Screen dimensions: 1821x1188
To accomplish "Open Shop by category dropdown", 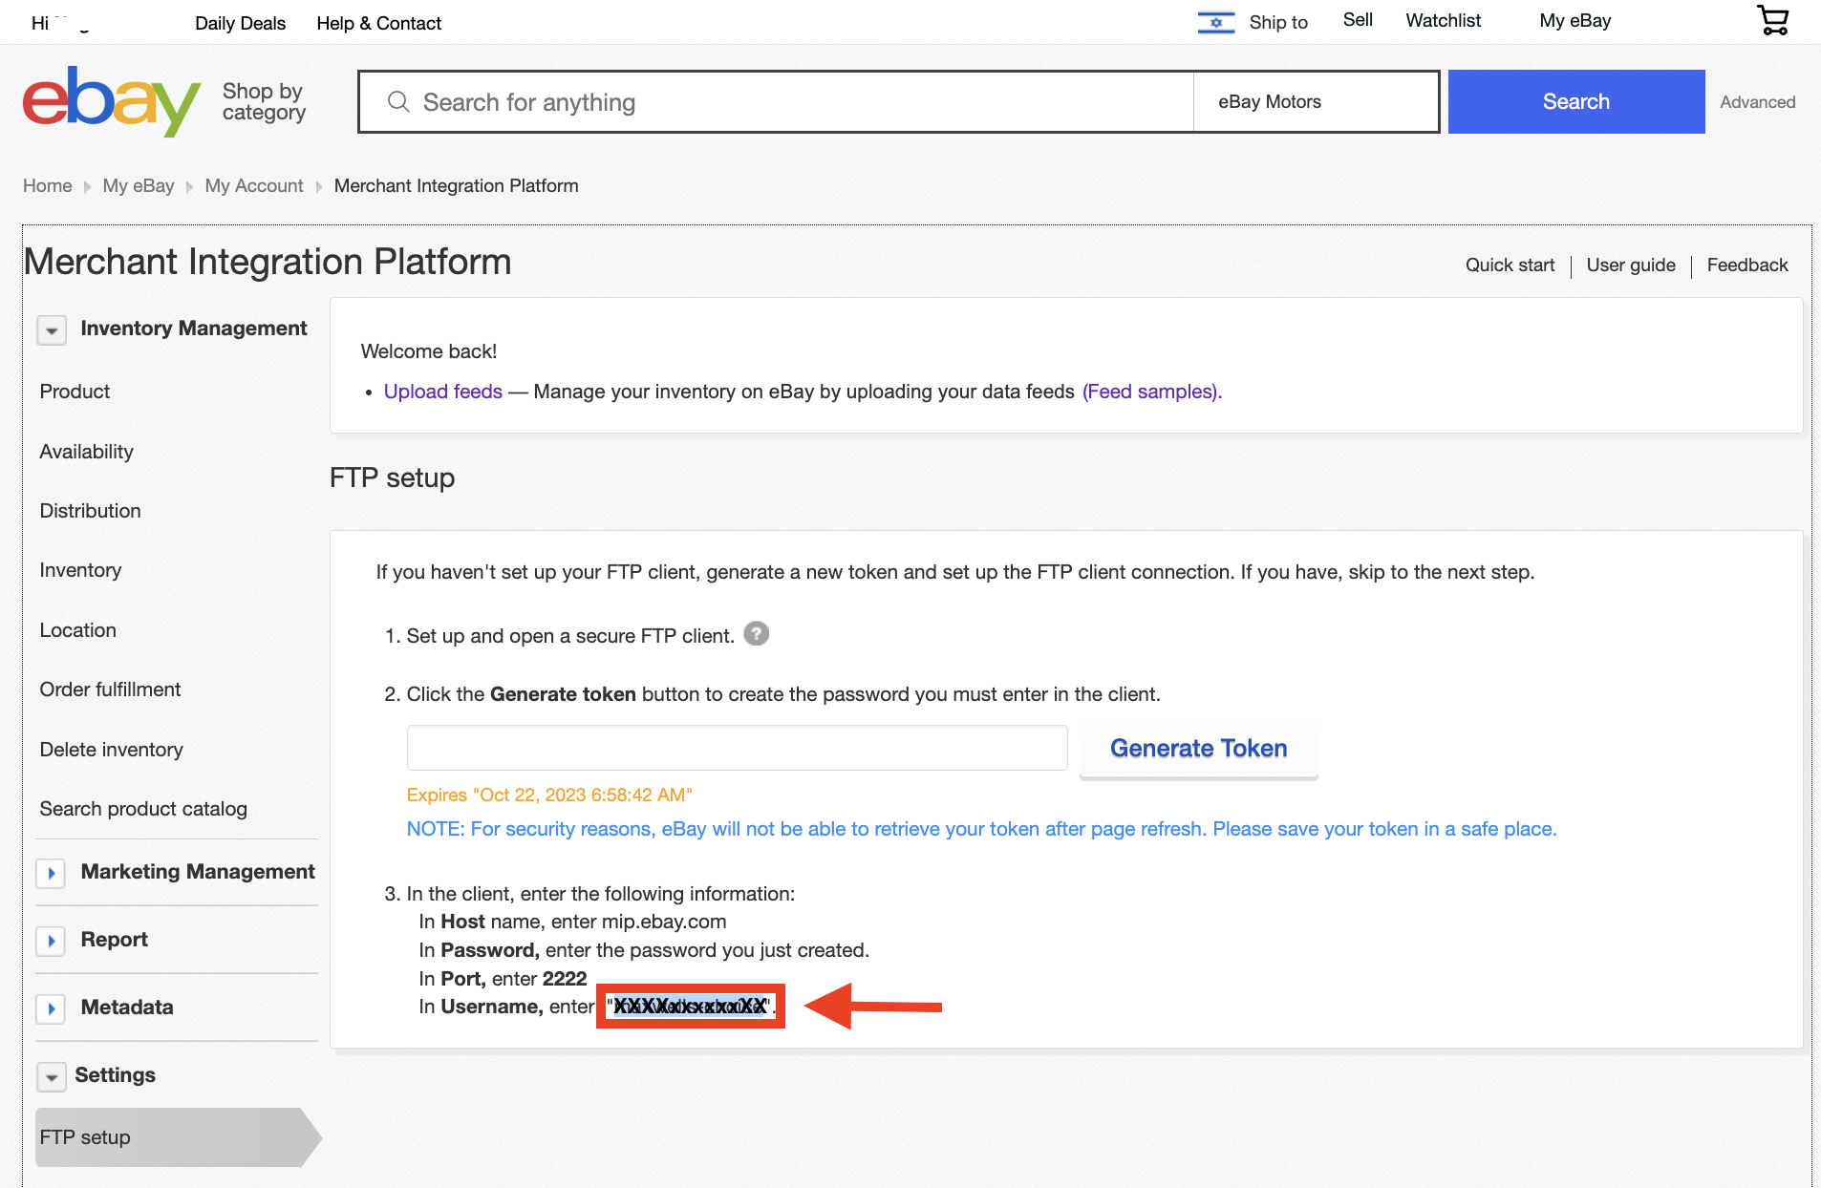I will [264, 101].
